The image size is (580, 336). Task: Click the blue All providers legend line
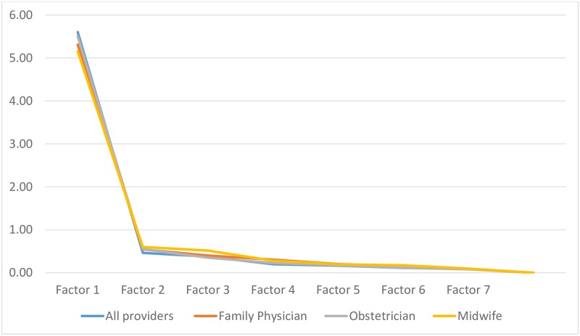click(93, 316)
